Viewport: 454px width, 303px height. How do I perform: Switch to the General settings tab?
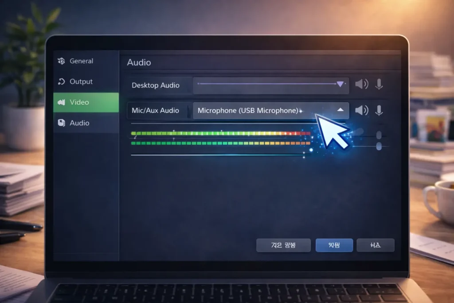pyautogui.click(x=82, y=61)
